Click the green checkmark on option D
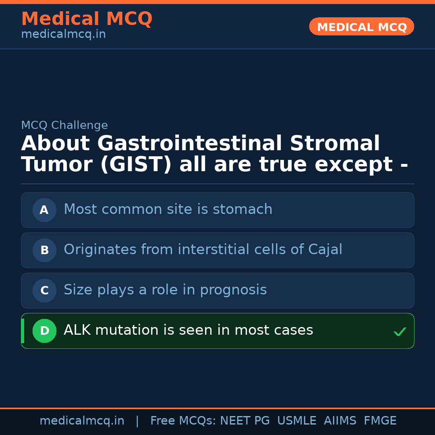The width and height of the screenshot is (435, 435). tap(400, 331)
